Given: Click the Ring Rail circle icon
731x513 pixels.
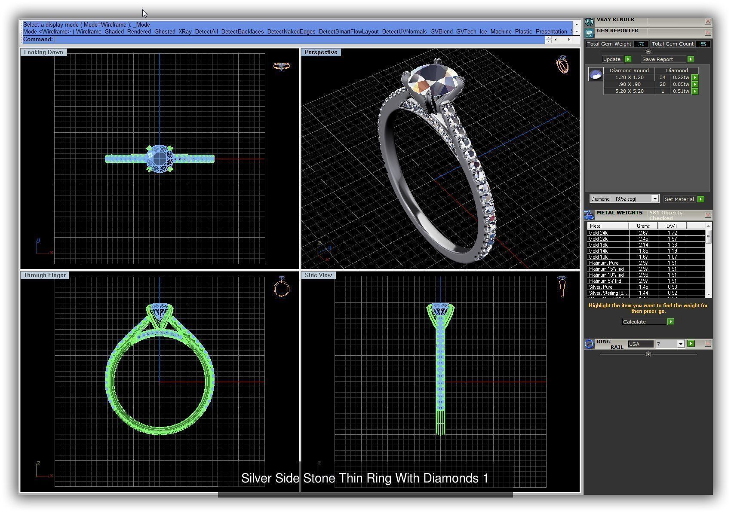Looking at the screenshot, I should click(589, 344).
